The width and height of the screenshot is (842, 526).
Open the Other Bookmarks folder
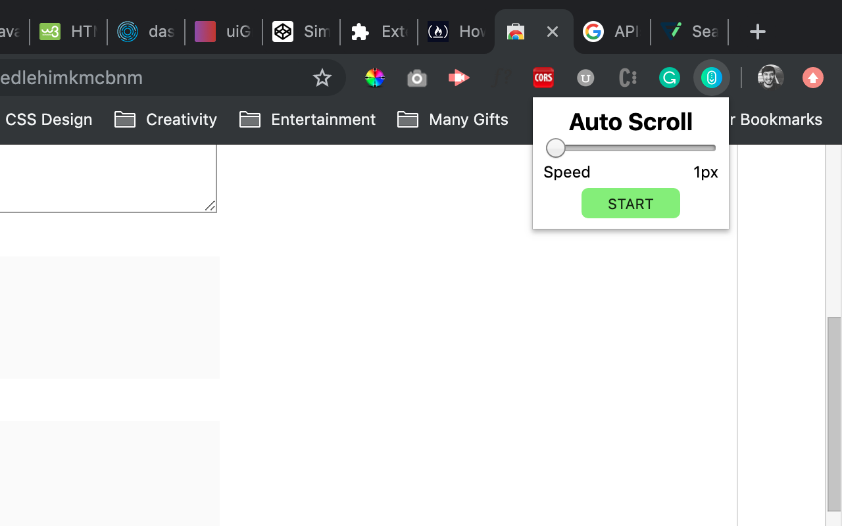point(776,120)
